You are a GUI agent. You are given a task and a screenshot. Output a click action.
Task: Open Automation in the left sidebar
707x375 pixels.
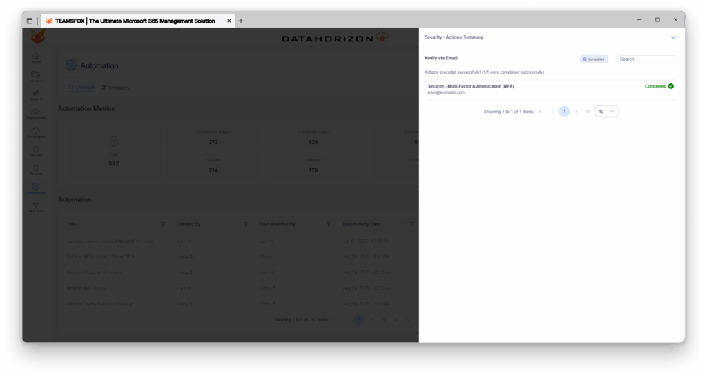click(36, 189)
